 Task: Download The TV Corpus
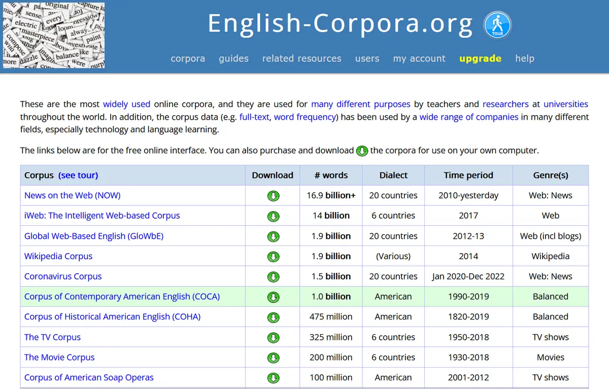[273, 337]
